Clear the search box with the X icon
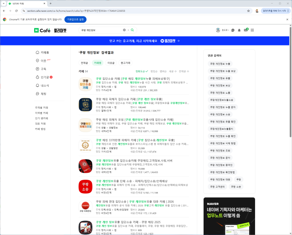The image size is (292, 235). click(x=124, y=30)
